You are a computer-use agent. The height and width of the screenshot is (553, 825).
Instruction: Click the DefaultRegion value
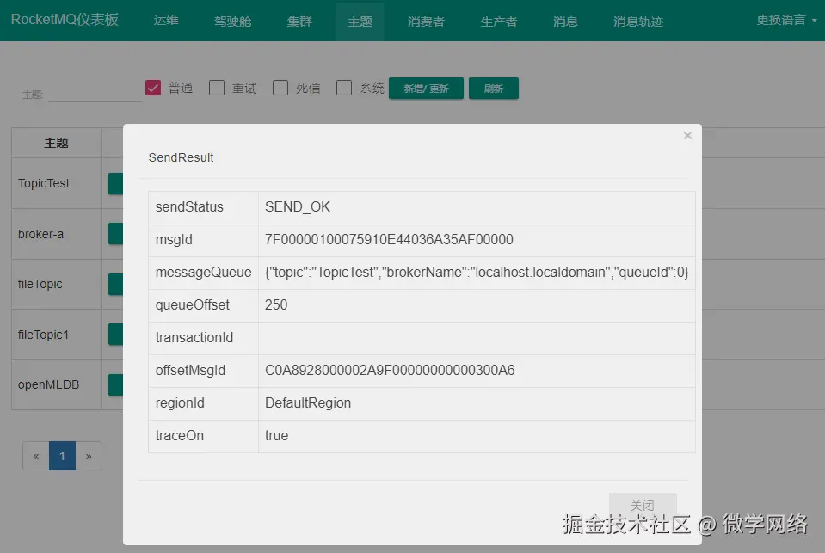(x=308, y=402)
